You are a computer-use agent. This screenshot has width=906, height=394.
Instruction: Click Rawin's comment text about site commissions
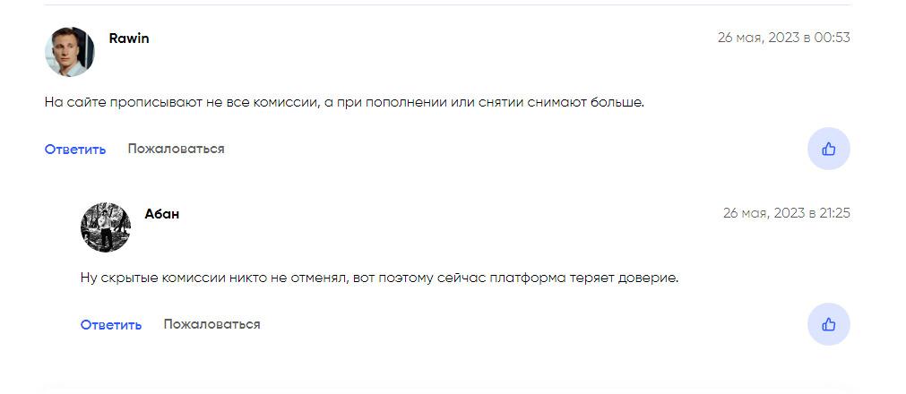pyautogui.click(x=344, y=103)
